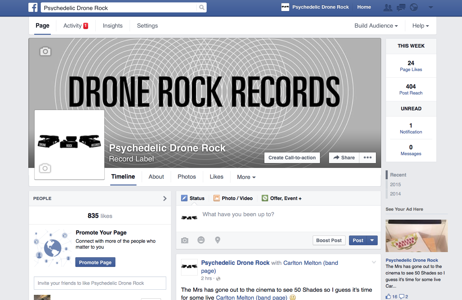462x300 pixels.
Task: Click the Post button
Action: [358, 240]
